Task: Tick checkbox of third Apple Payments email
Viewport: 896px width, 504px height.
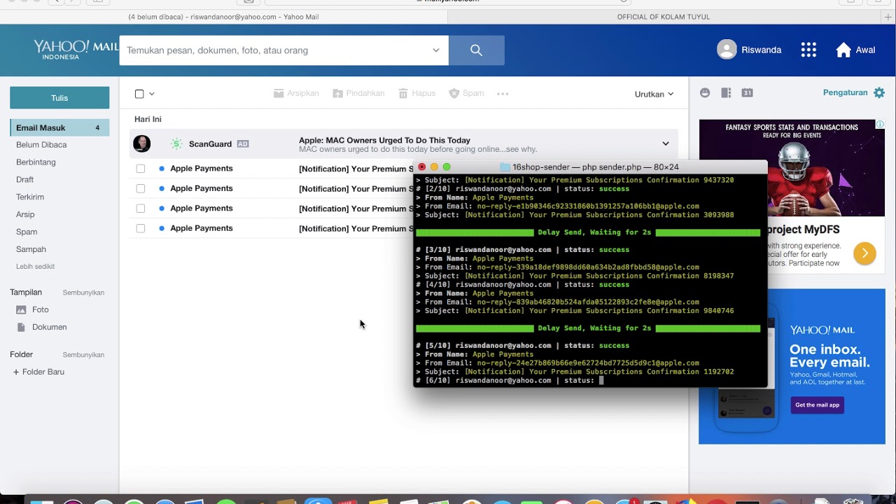Action: coord(141,208)
